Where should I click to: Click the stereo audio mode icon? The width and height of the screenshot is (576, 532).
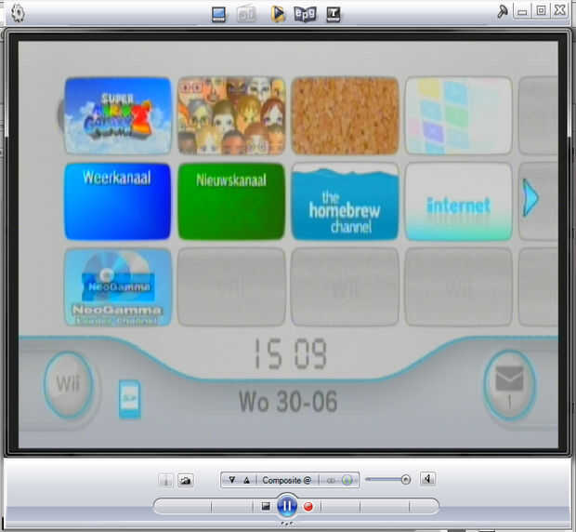pyautogui.click(x=331, y=480)
